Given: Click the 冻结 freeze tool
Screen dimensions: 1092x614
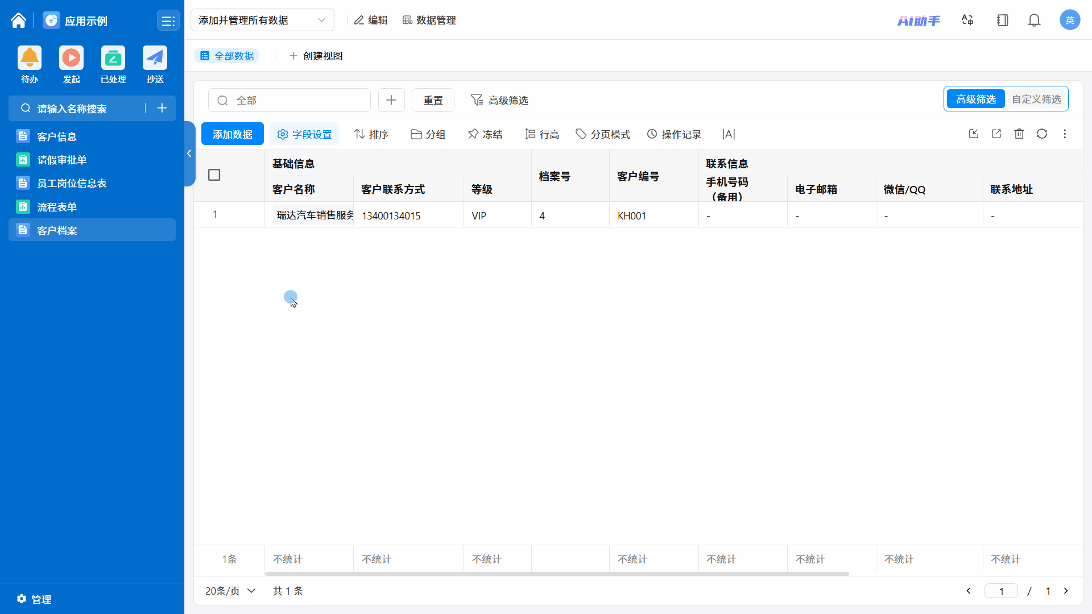Looking at the screenshot, I should pos(485,134).
